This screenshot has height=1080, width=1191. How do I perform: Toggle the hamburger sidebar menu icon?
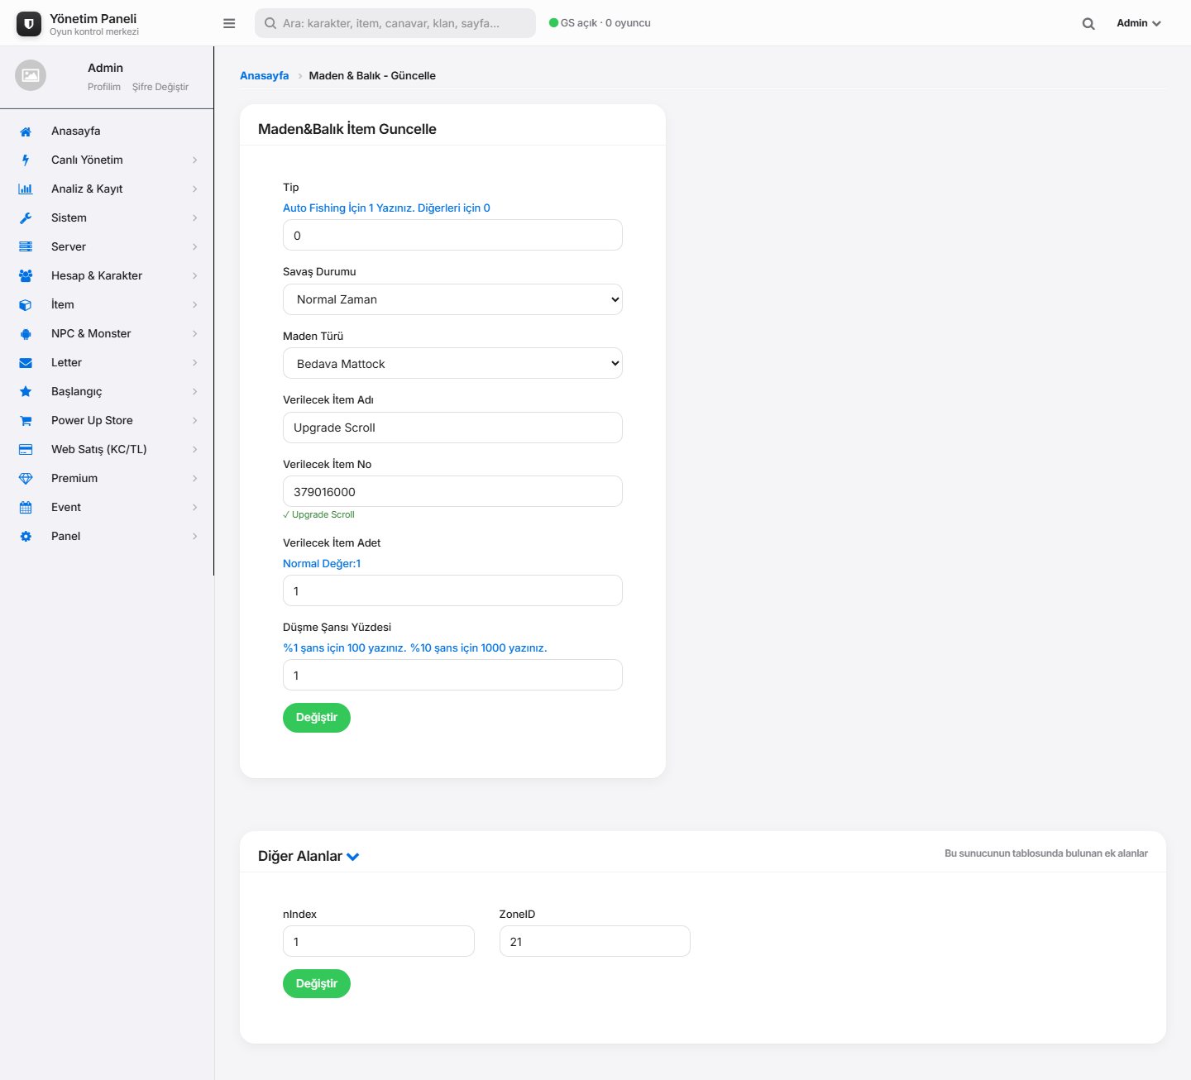(x=229, y=23)
